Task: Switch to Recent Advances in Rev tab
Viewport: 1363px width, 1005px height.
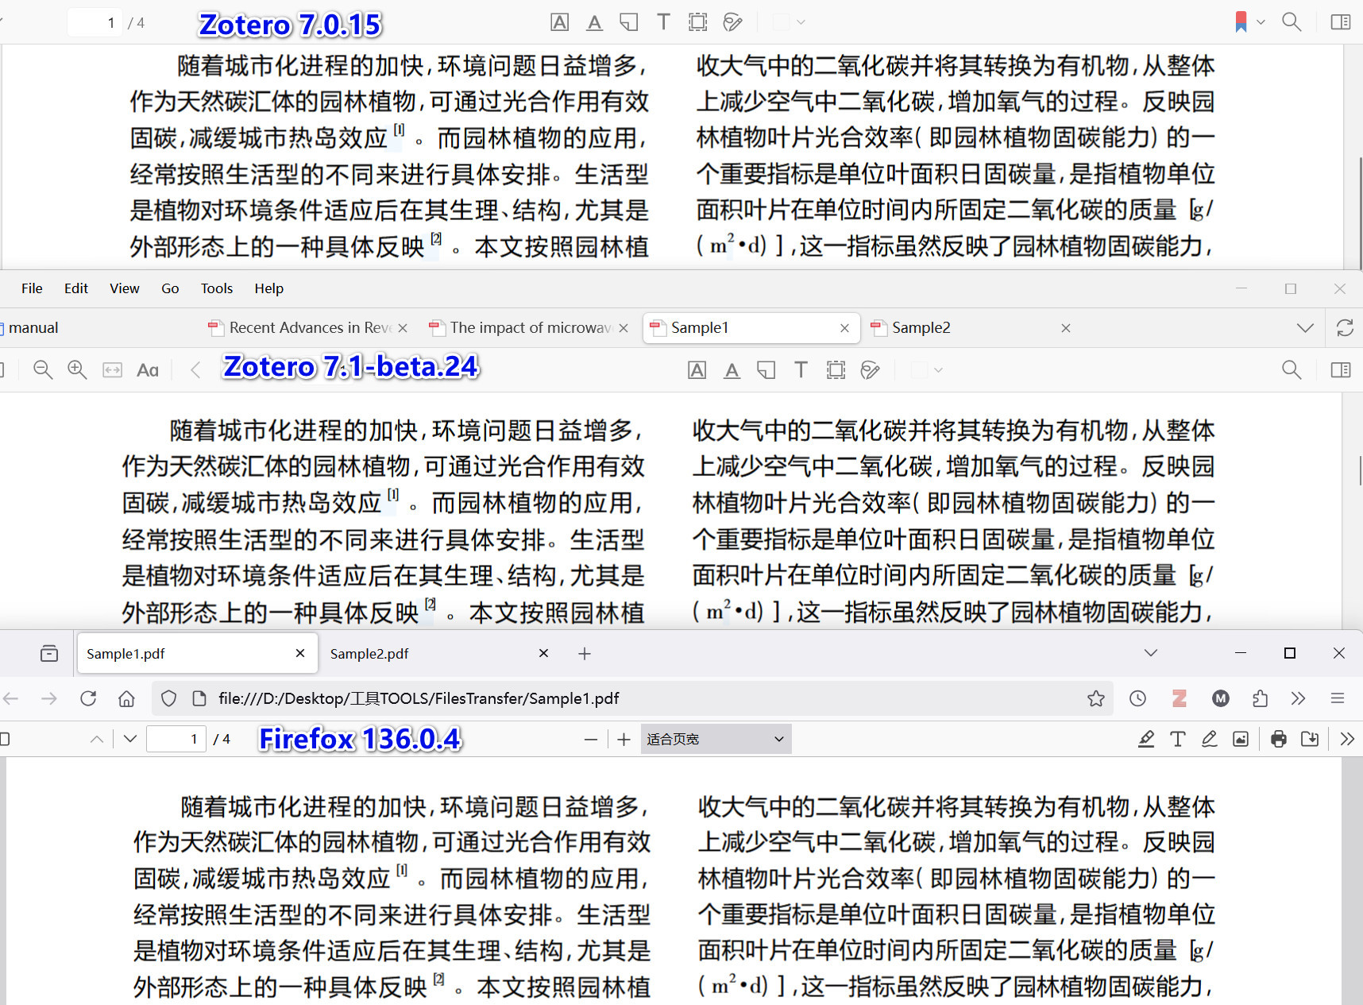Action: click(310, 327)
